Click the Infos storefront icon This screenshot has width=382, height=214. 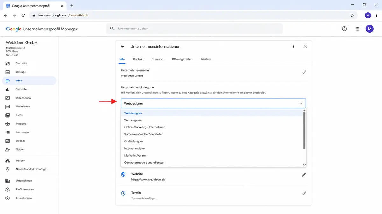tap(8, 81)
